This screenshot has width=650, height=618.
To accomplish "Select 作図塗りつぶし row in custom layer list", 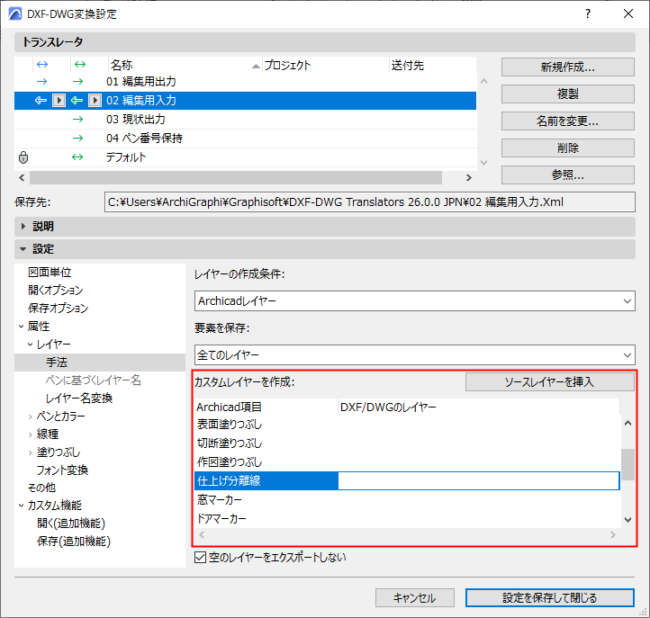I will coord(407,461).
